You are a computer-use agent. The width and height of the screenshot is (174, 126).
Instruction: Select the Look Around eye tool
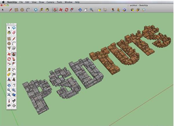click(x=9, y=106)
